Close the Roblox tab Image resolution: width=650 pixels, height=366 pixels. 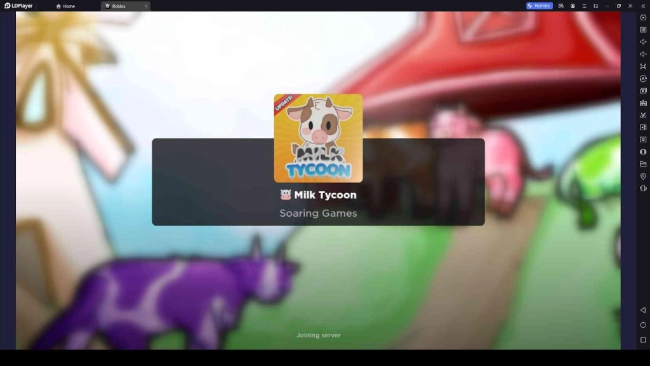pyautogui.click(x=146, y=6)
